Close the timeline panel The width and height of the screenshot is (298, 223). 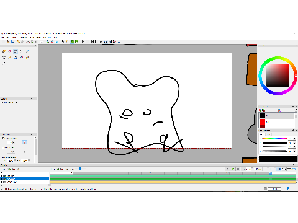296,165
